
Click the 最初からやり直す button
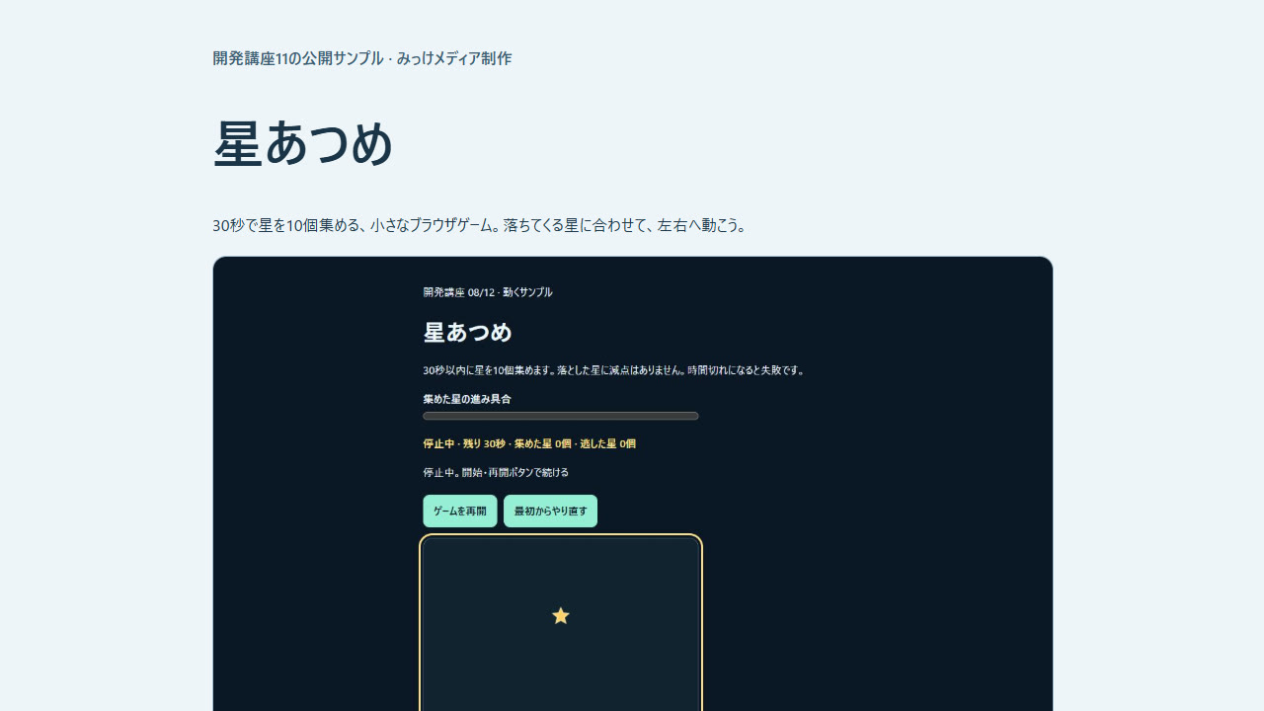tap(550, 512)
